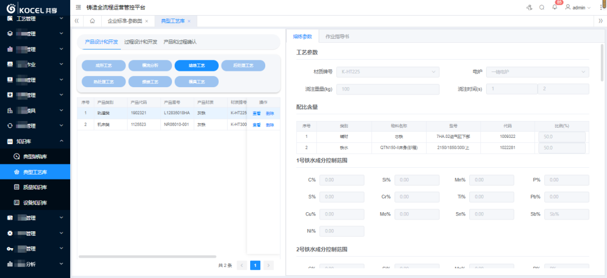Click the 典型缺陷库 clock icon
The image size is (607, 278).
16,156
